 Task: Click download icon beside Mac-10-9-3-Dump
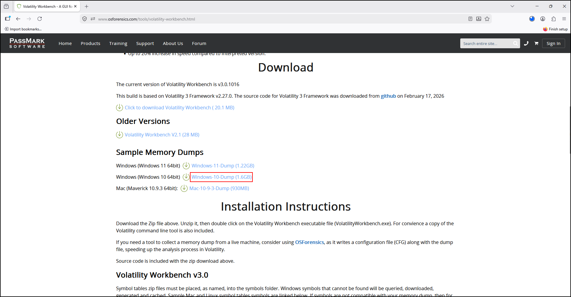click(x=184, y=188)
